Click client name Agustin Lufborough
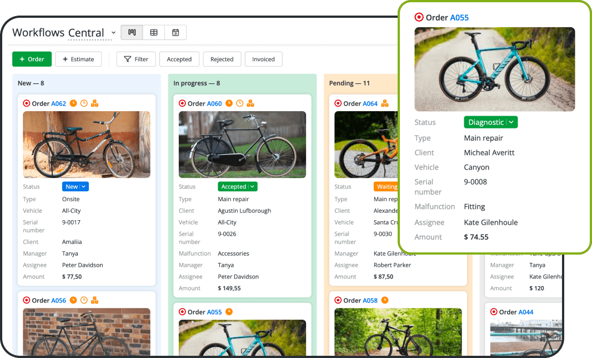 pos(244,211)
